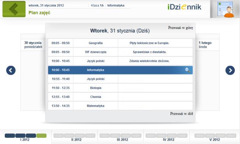Click the 13:50 - 14:35 time cell
Screen dimensions: 240x144
click(x=61, y=106)
